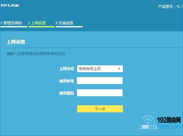Click the 上网方式 field label
This screenshot has width=183, height=136.
pos(66,69)
